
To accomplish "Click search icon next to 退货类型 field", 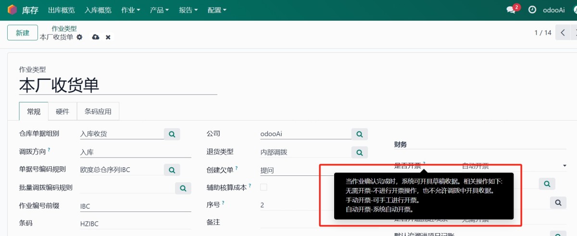I will (x=359, y=152).
